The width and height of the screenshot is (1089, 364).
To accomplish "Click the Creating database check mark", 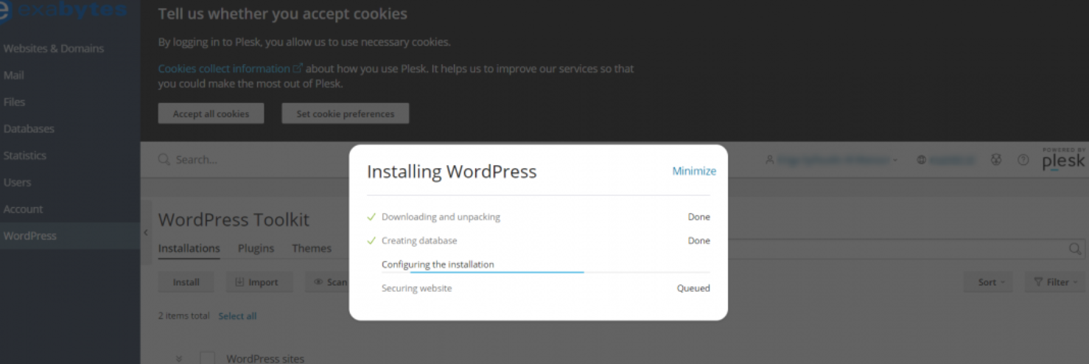I will 371,241.
